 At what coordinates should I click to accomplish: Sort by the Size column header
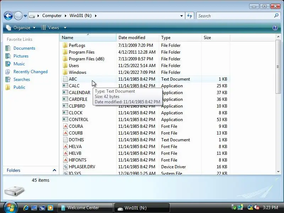215,38
